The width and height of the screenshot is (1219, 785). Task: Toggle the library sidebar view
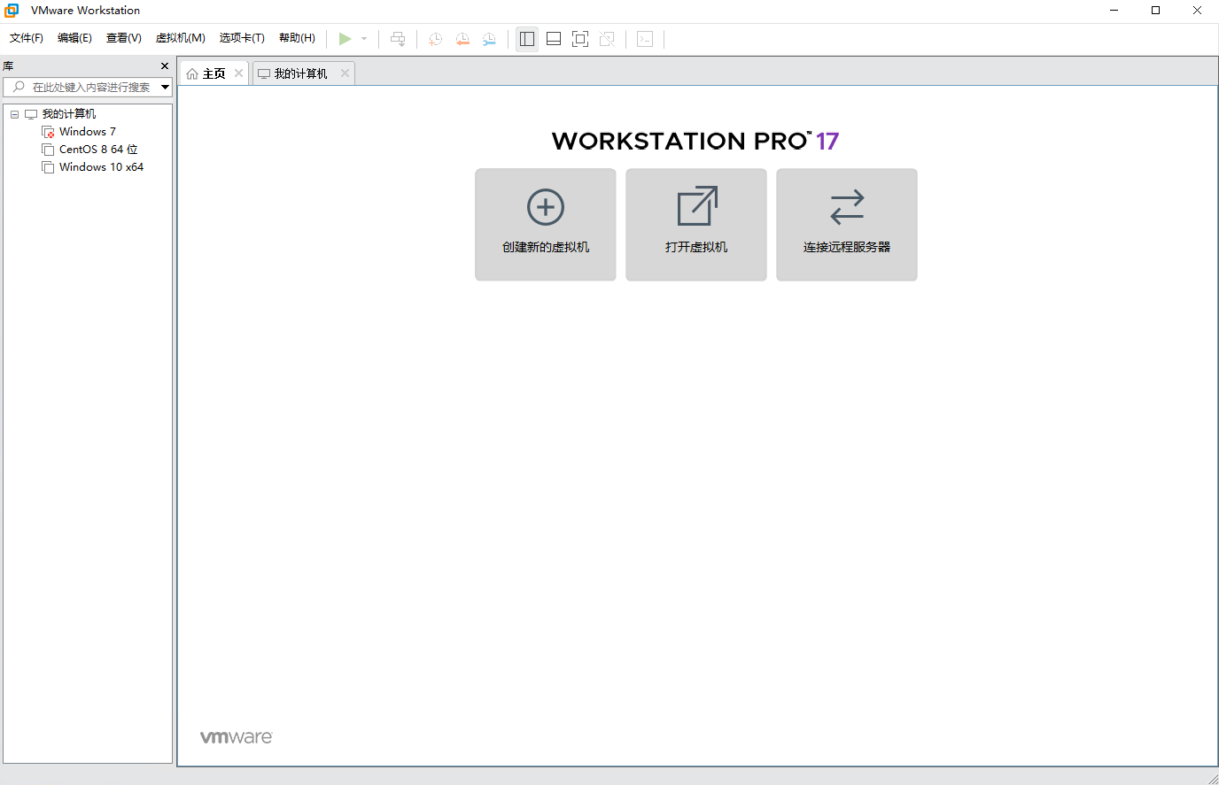tap(527, 39)
